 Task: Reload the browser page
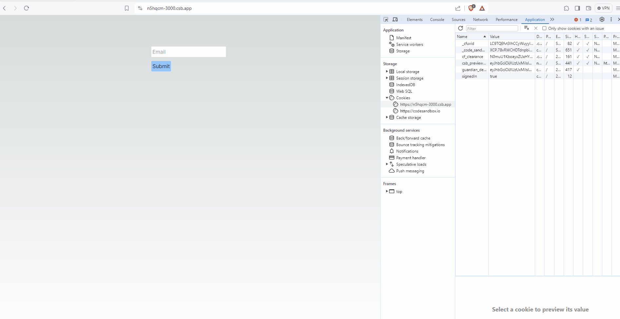[27, 8]
